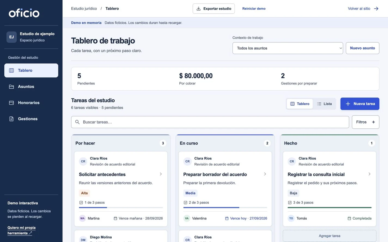Click the calendar icon beside Vence hoy

227,218
